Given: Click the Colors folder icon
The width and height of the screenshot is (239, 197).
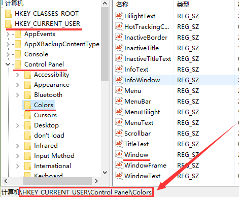Looking at the screenshot, I should pyautogui.click(x=27, y=105).
